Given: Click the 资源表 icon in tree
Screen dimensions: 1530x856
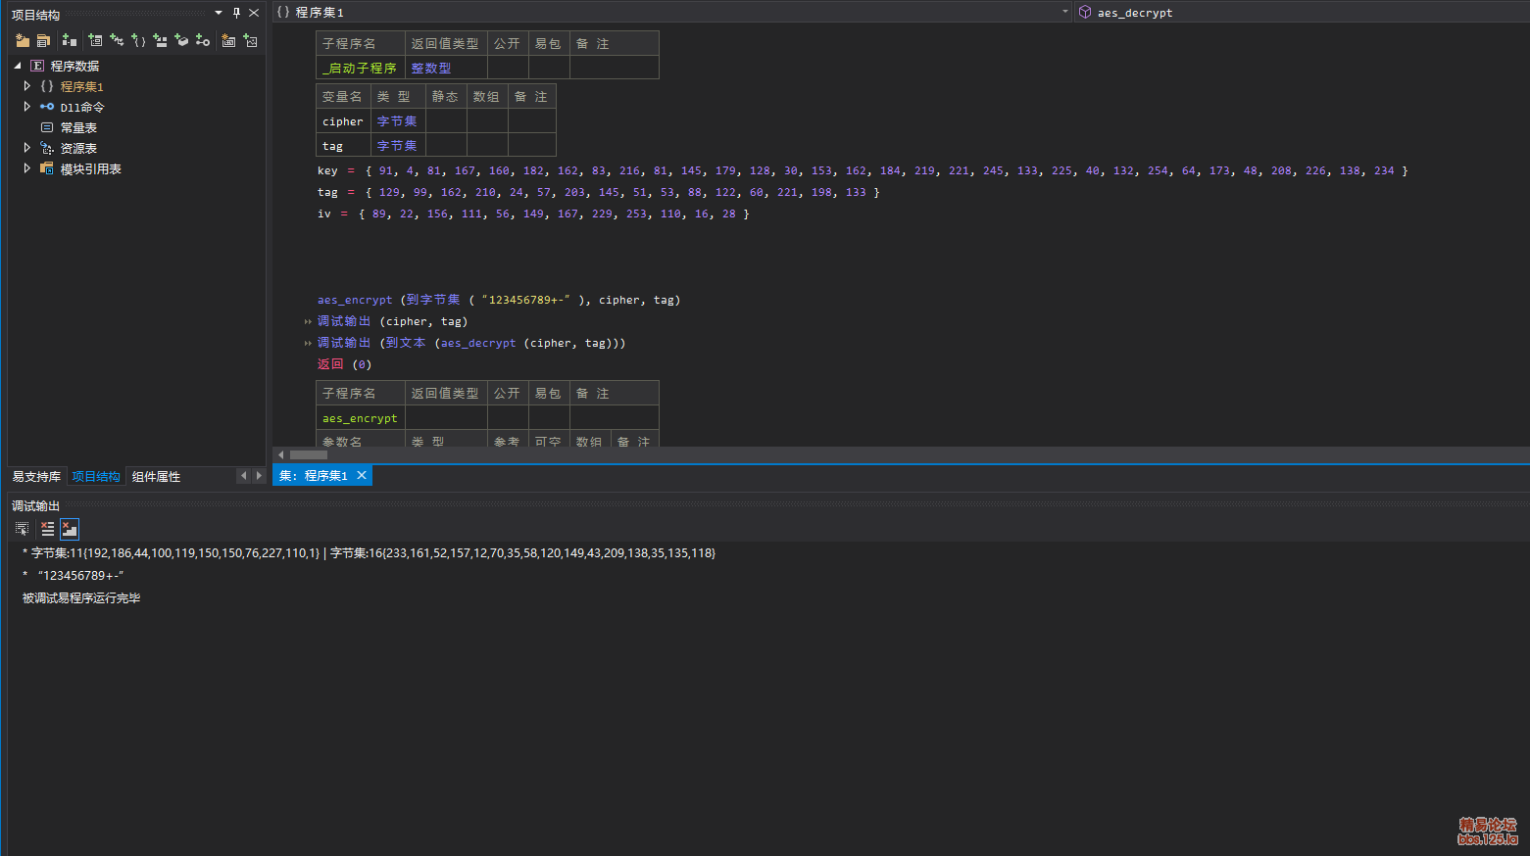Looking at the screenshot, I should [x=47, y=148].
